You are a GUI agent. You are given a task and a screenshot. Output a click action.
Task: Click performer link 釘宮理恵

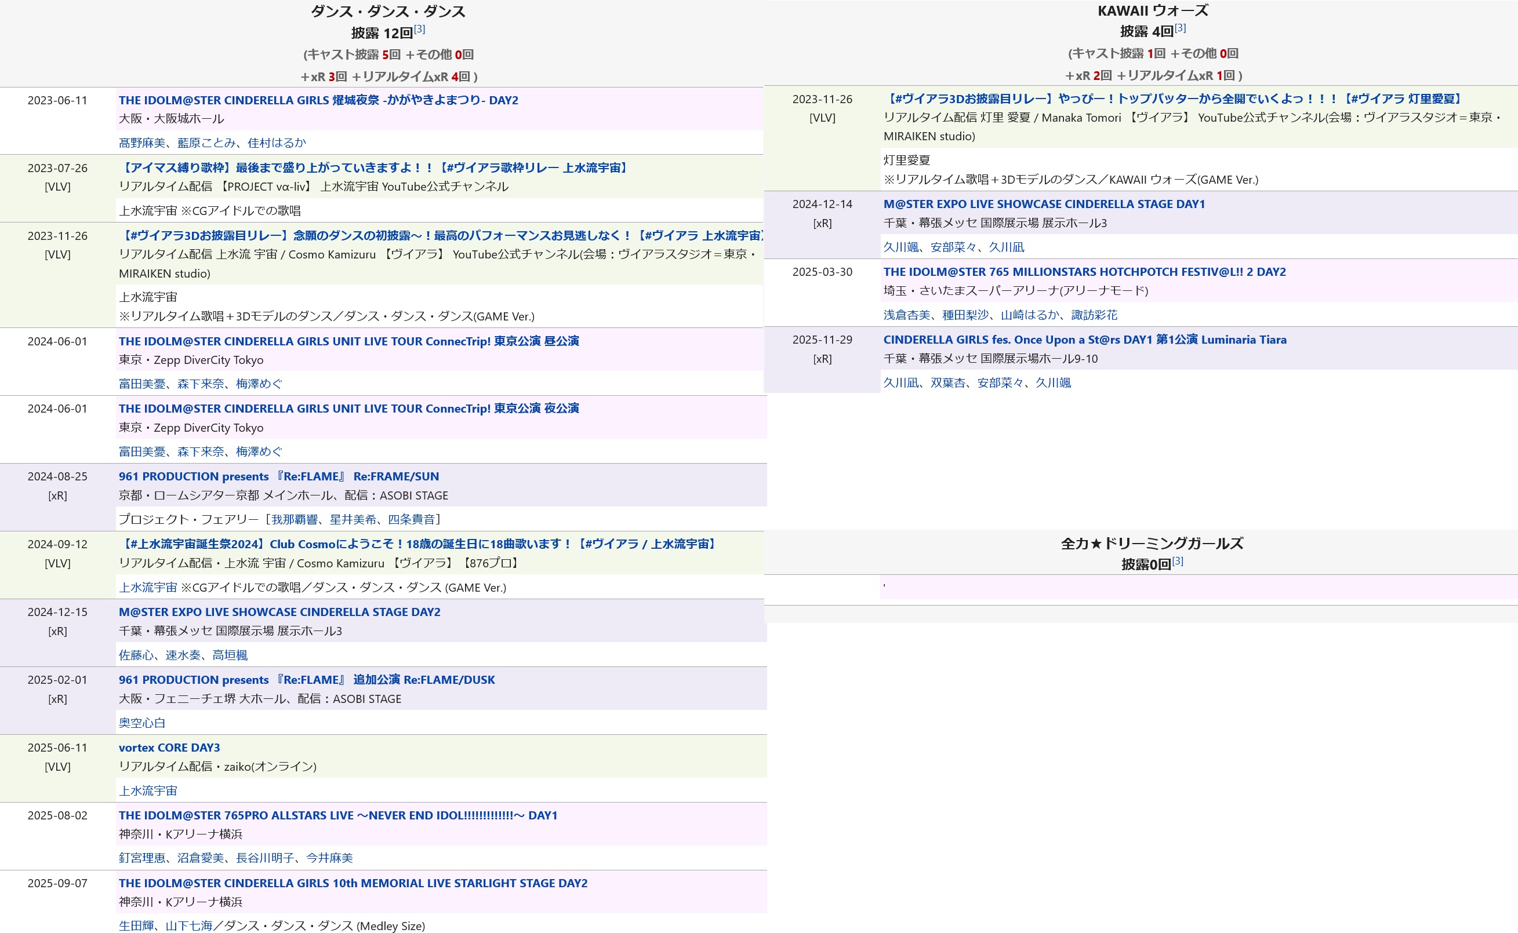[142, 858]
